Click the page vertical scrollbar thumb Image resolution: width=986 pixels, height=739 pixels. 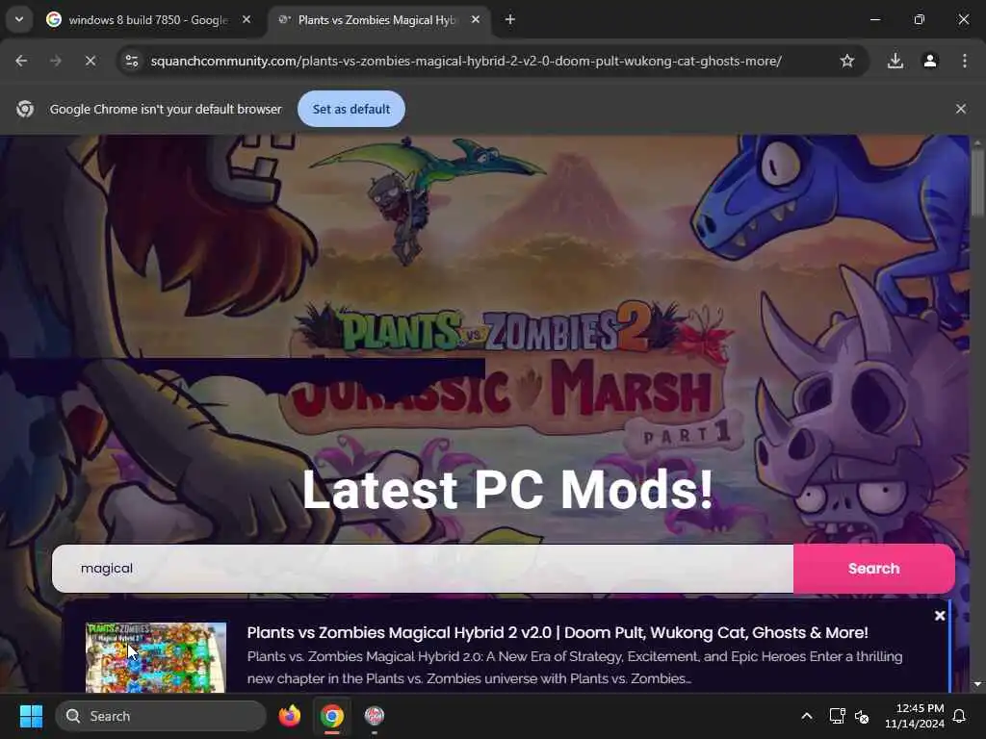(977, 182)
